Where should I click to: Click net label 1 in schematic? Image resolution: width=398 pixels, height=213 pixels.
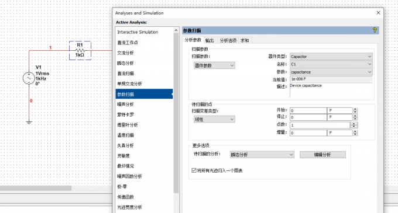pos(50,47)
